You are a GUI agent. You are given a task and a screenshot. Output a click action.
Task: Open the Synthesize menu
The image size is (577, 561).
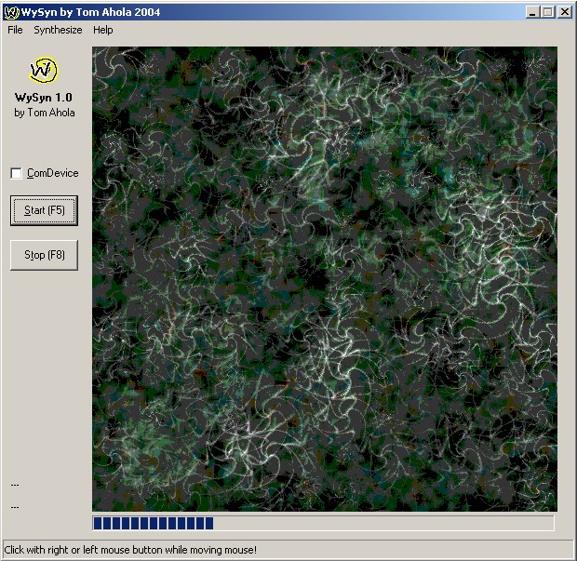[x=58, y=30]
